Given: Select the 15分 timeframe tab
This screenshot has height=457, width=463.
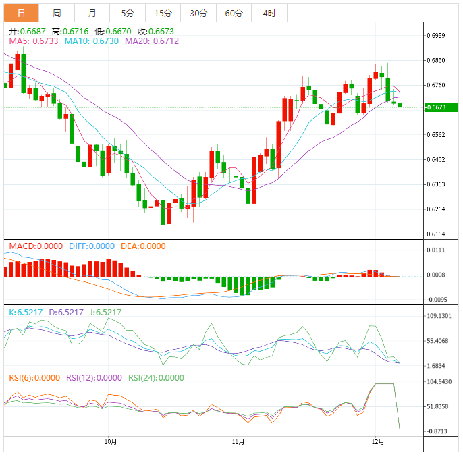Looking at the screenshot, I should 163,13.
